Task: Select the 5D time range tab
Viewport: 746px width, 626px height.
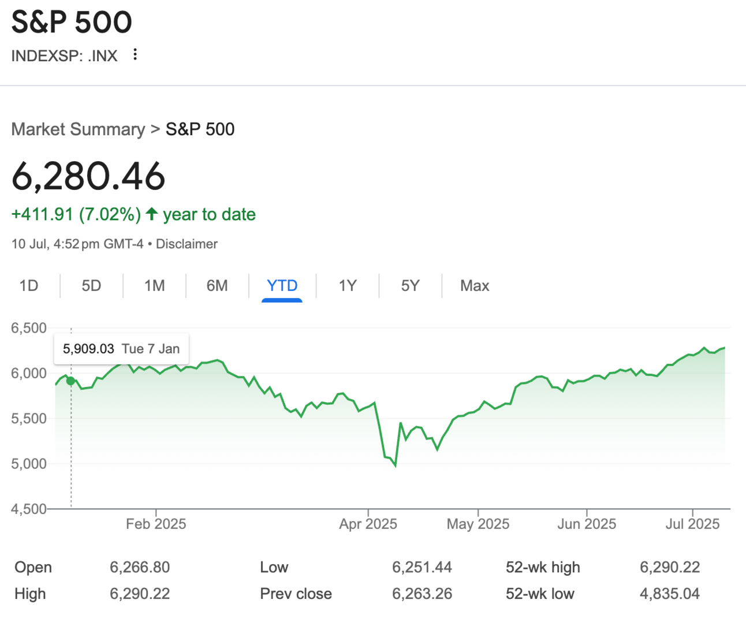Action: [x=91, y=286]
